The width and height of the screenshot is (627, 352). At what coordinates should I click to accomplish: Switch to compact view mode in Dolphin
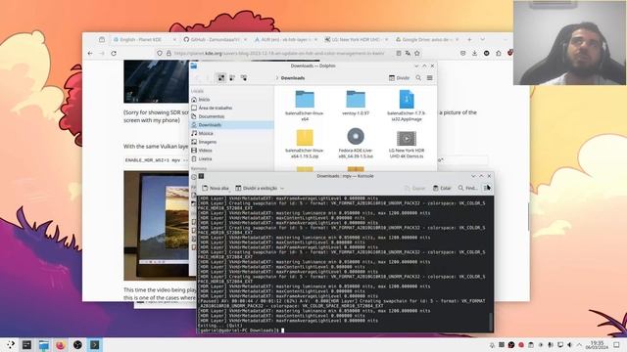pyautogui.click(x=232, y=78)
